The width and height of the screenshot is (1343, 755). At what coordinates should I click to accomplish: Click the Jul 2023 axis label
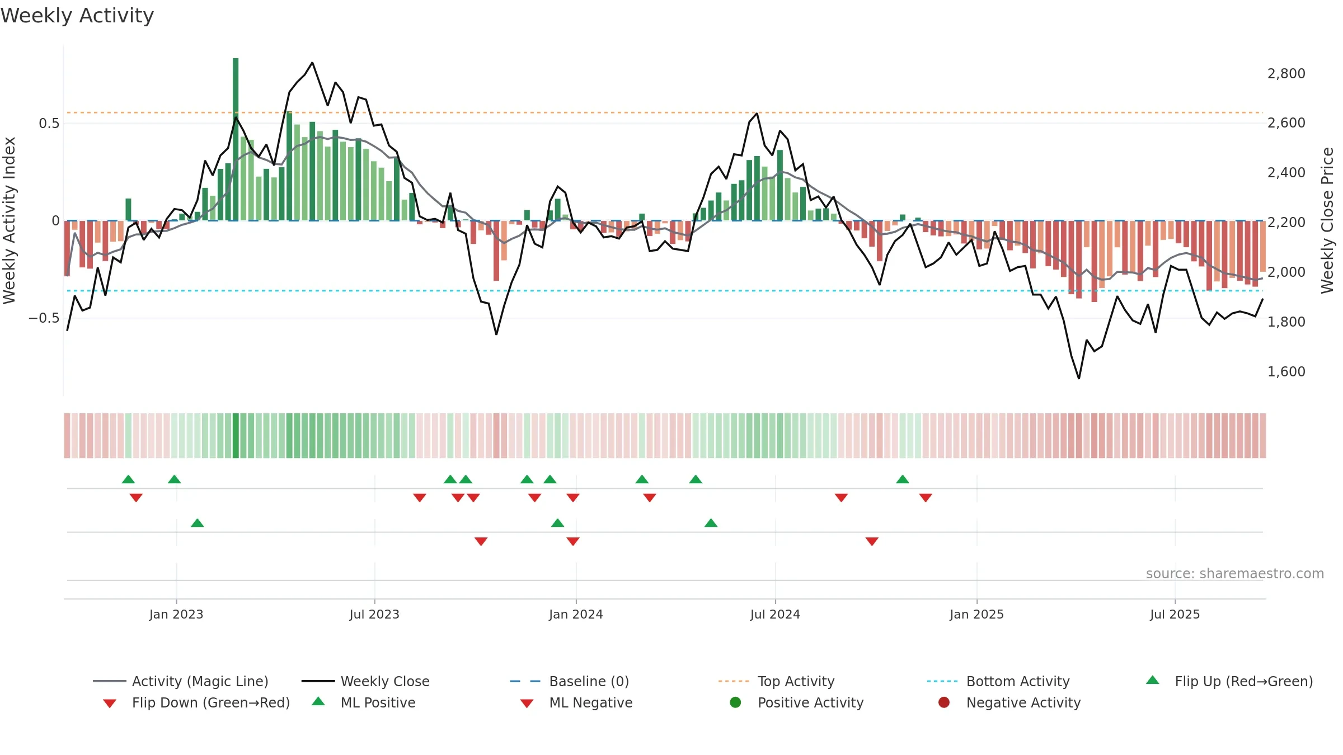click(374, 614)
